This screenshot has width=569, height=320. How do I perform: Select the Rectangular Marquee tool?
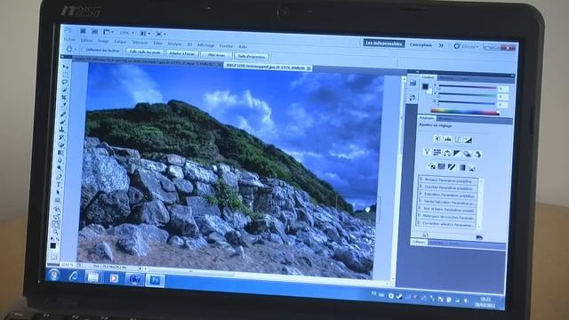pos(65,75)
